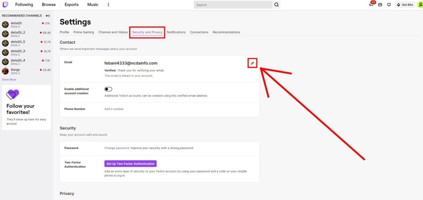Open the Prime loot envelope icon
This screenshot has width=423, height=200.
[380, 5]
